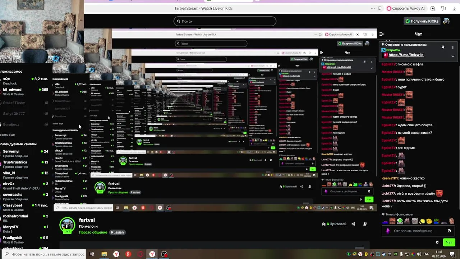The height and width of the screenshot is (259, 460).
Task: Open the user profile avatar menu
Action: (446, 21)
